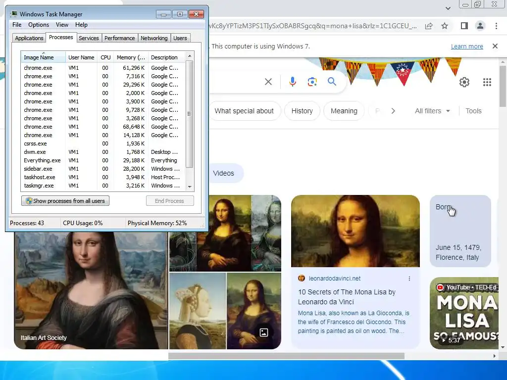Click the Chrome tab search chevron
This screenshot has height=380, width=507.
448,8
